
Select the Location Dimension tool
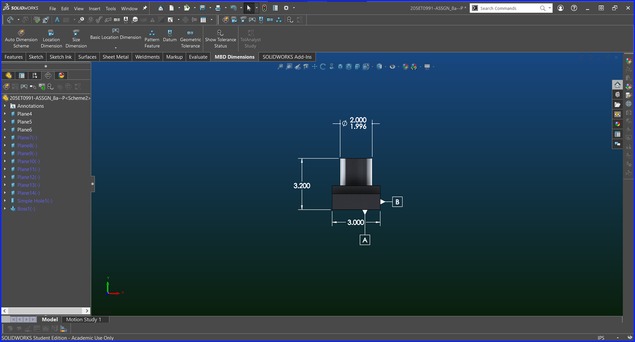pyautogui.click(x=51, y=39)
